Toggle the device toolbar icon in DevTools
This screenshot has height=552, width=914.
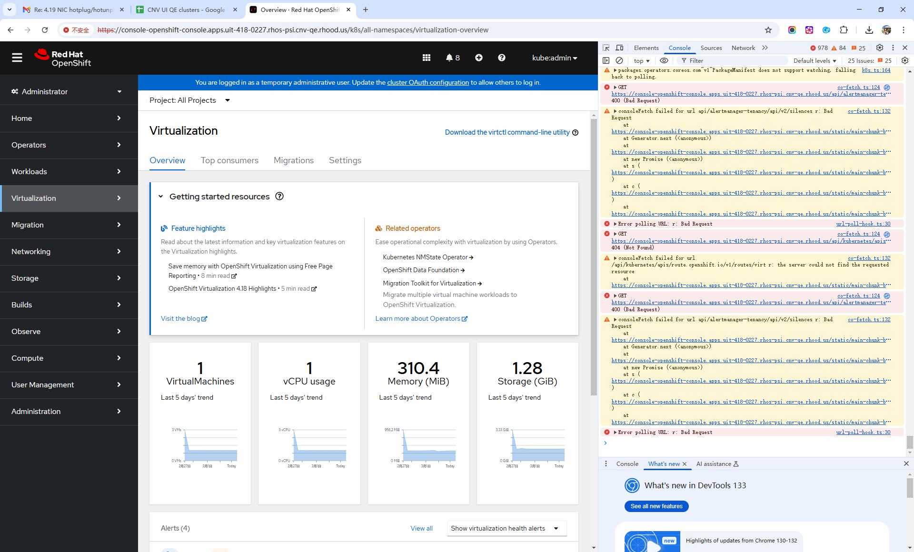[x=619, y=48]
